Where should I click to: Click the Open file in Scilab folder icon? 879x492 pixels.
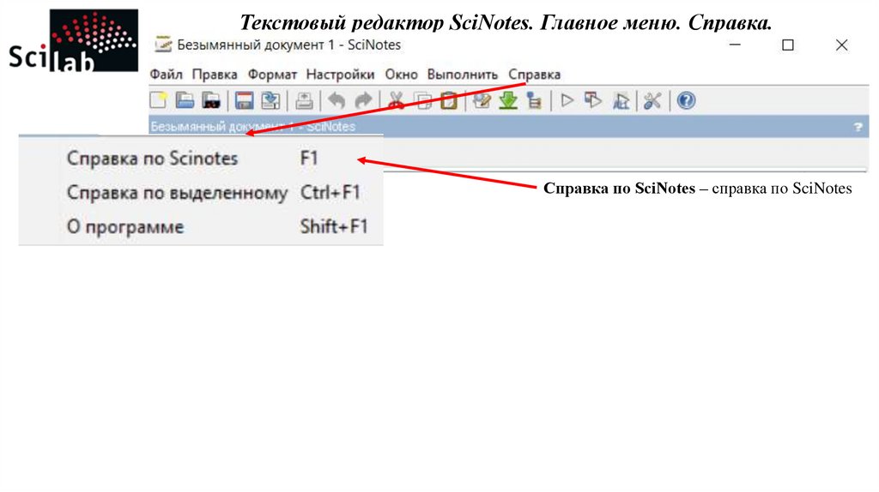coord(211,101)
